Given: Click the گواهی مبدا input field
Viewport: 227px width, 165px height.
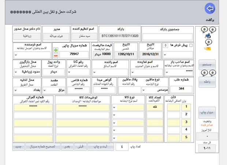Looking at the screenshot, I should [104, 90].
